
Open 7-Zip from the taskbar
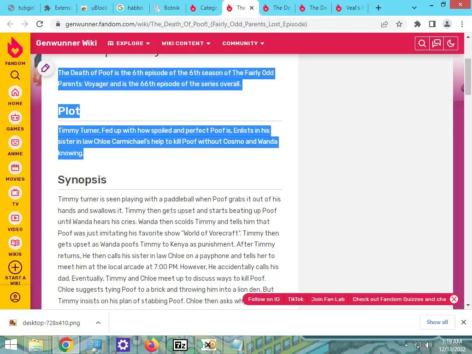tap(180, 345)
